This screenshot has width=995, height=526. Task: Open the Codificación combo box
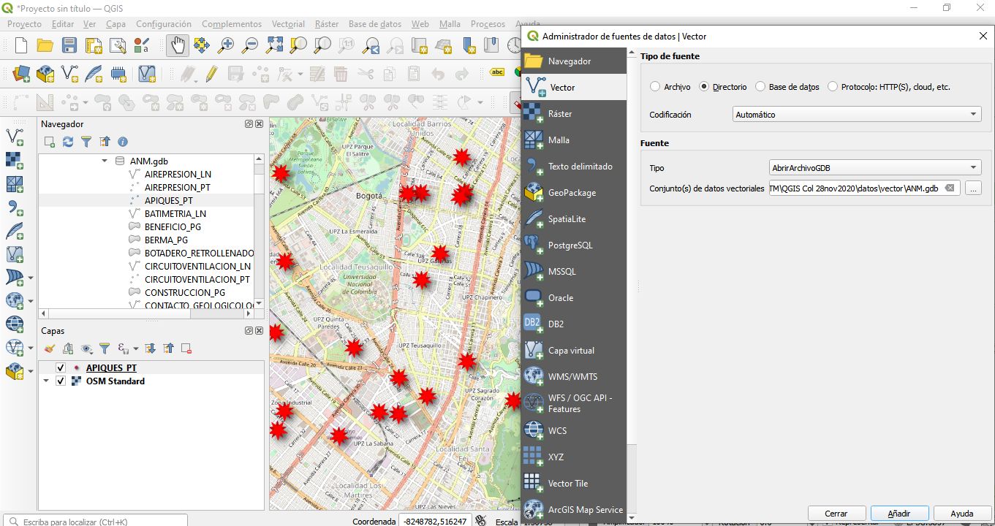[857, 115]
